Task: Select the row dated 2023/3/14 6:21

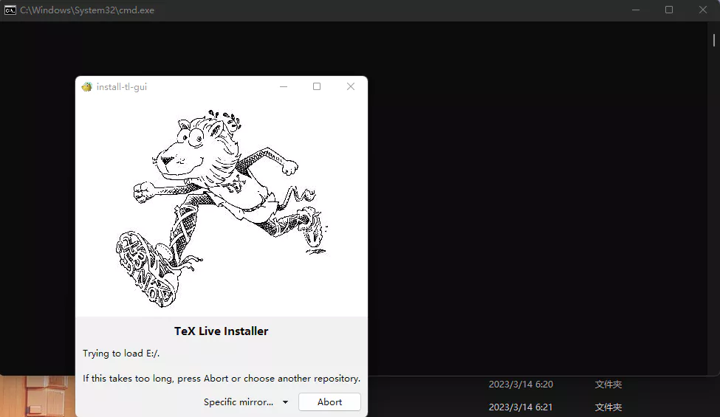Action: pyautogui.click(x=544, y=407)
